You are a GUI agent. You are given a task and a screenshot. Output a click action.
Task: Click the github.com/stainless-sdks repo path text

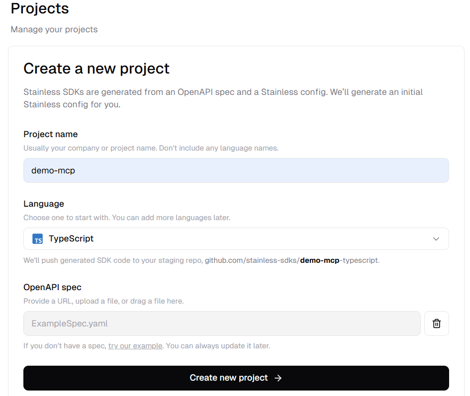pos(292,260)
